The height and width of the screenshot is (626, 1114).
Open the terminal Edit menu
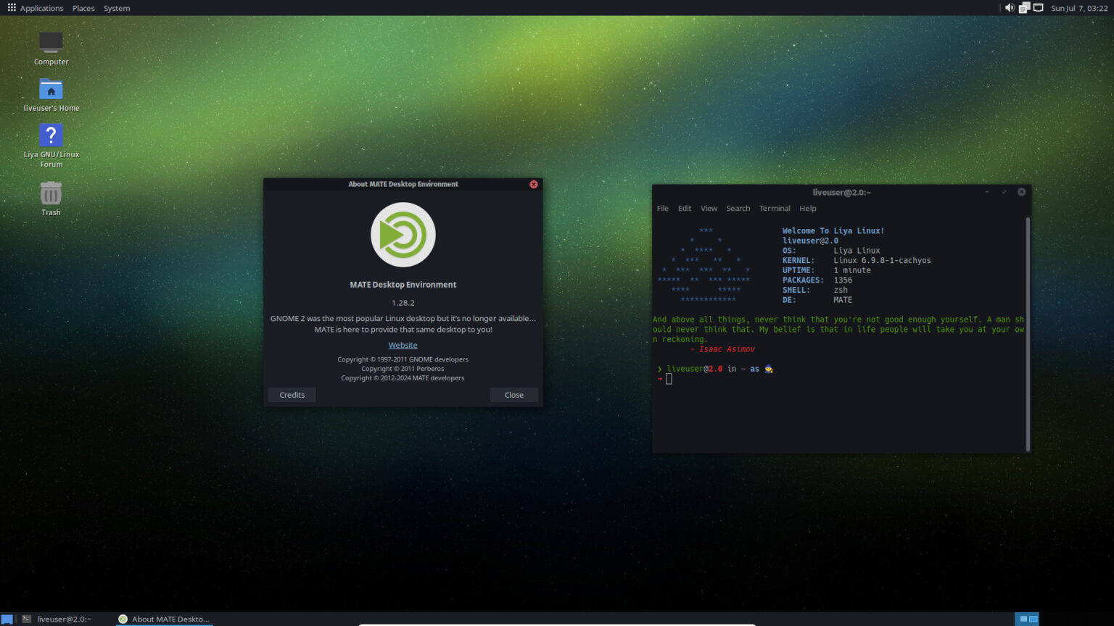(x=685, y=208)
